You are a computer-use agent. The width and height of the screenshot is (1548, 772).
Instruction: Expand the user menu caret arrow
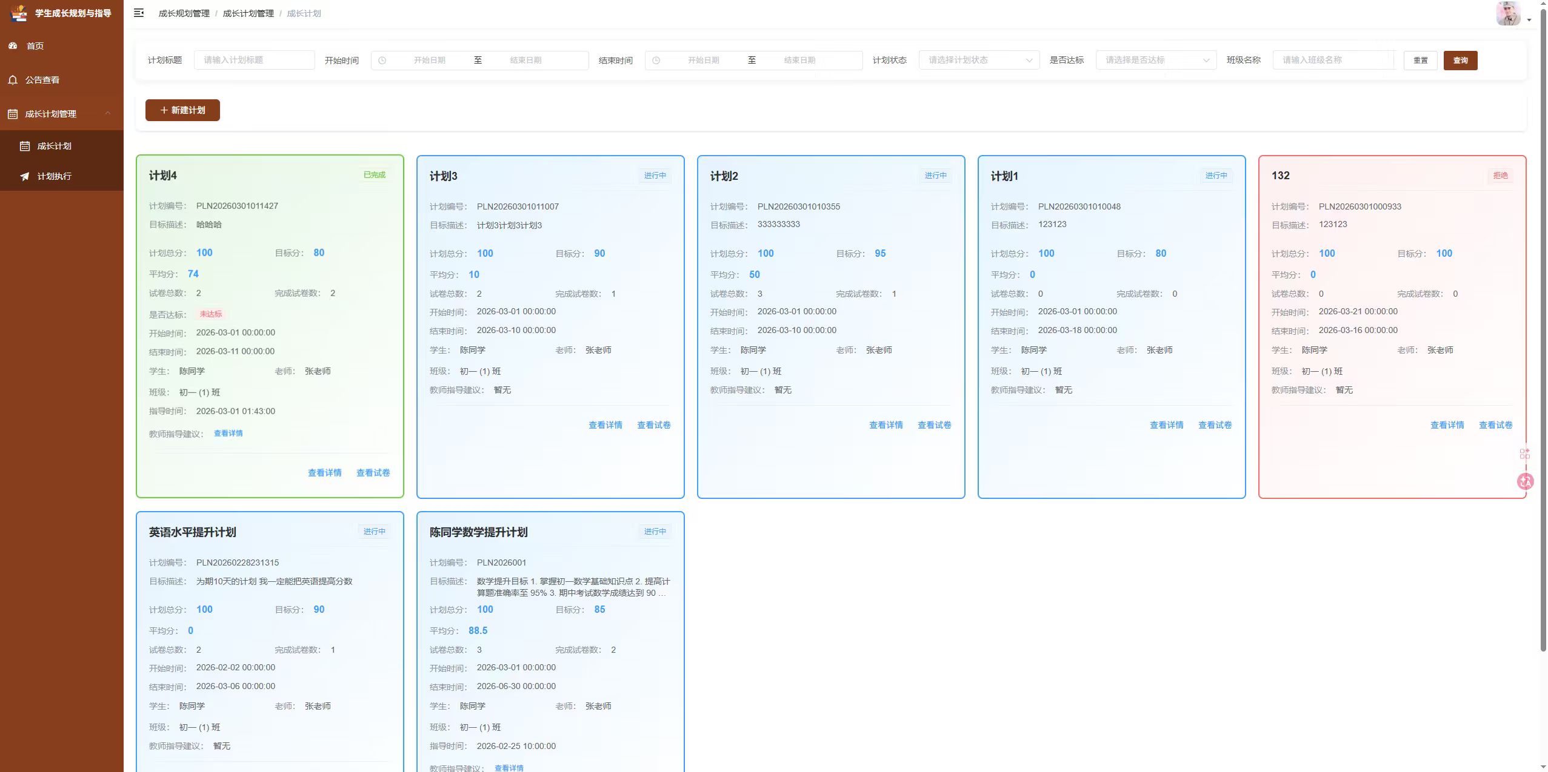tap(1529, 20)
